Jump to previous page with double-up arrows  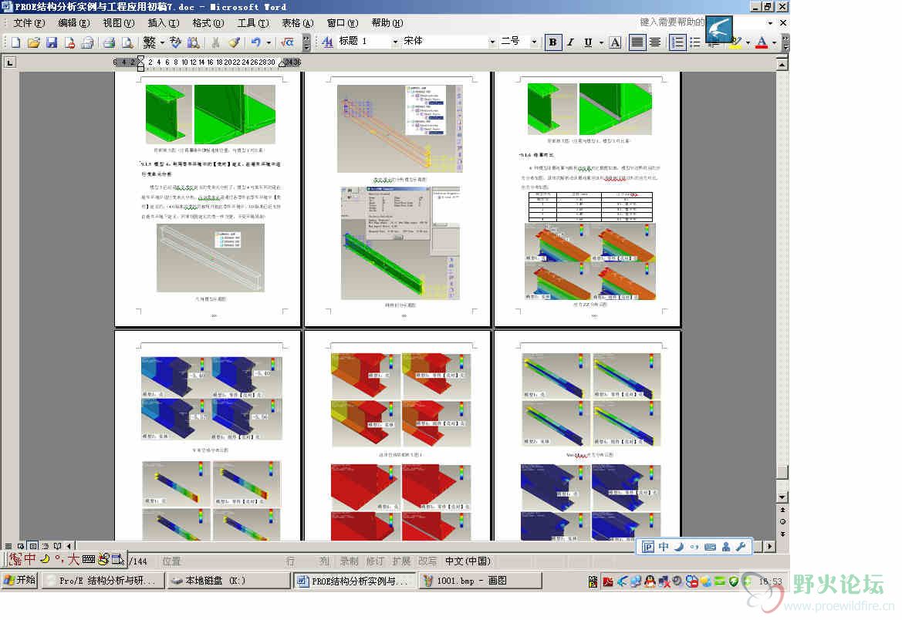tap(782, 510)
